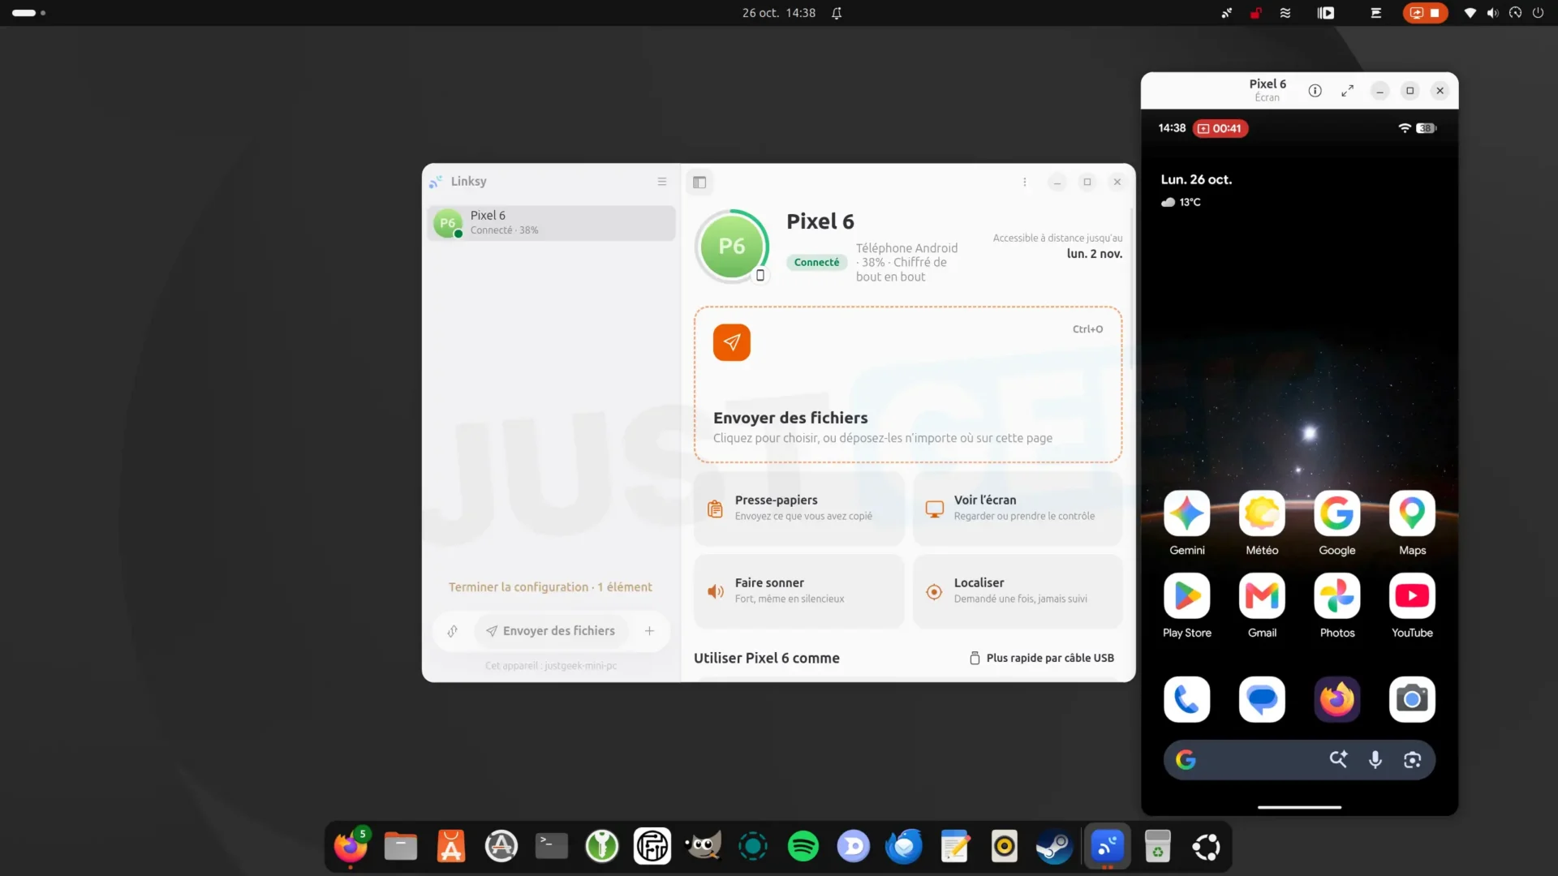Open the Messages app on the phone
1558x876 pixels.
click(1262, 699)
